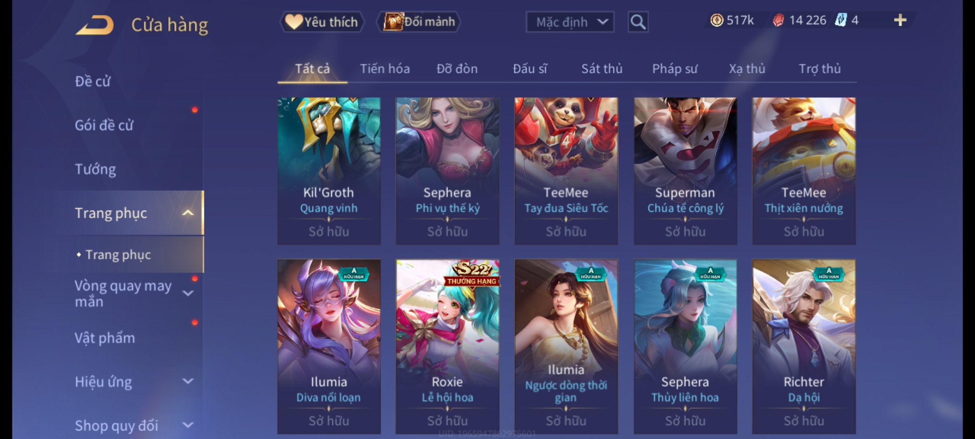The image size is (975, 439).
Task: Go to the Tướng heroes section
Action: click(95, 169)
